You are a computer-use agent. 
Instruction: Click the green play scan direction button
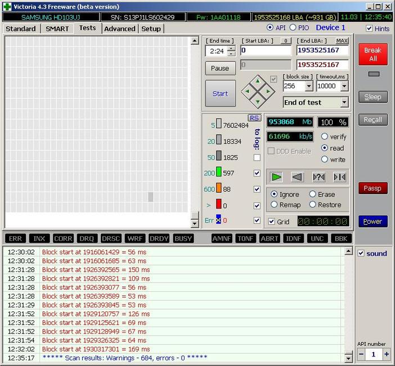pos(276,177)
